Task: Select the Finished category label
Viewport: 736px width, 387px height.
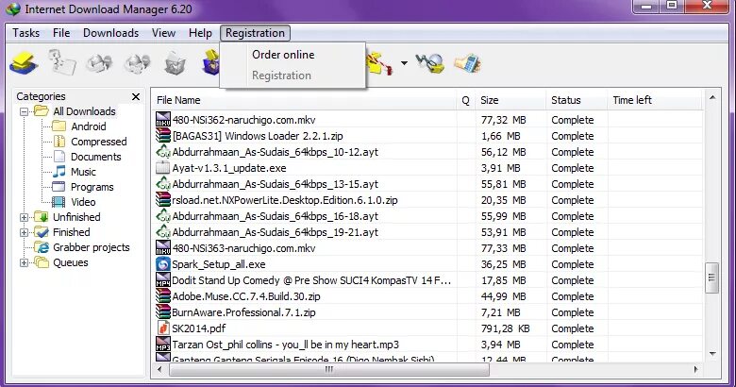Action: (72, 232)
